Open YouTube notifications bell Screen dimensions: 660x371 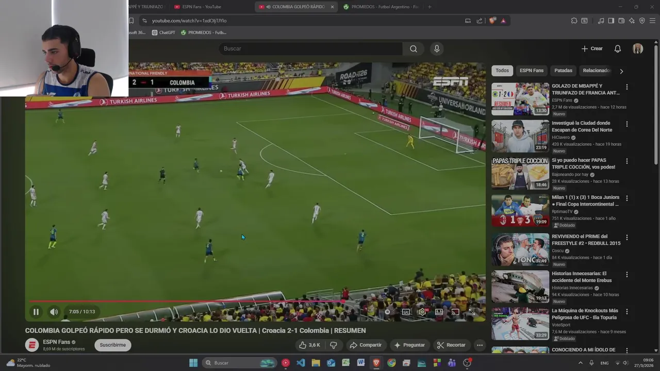point(618,48)
